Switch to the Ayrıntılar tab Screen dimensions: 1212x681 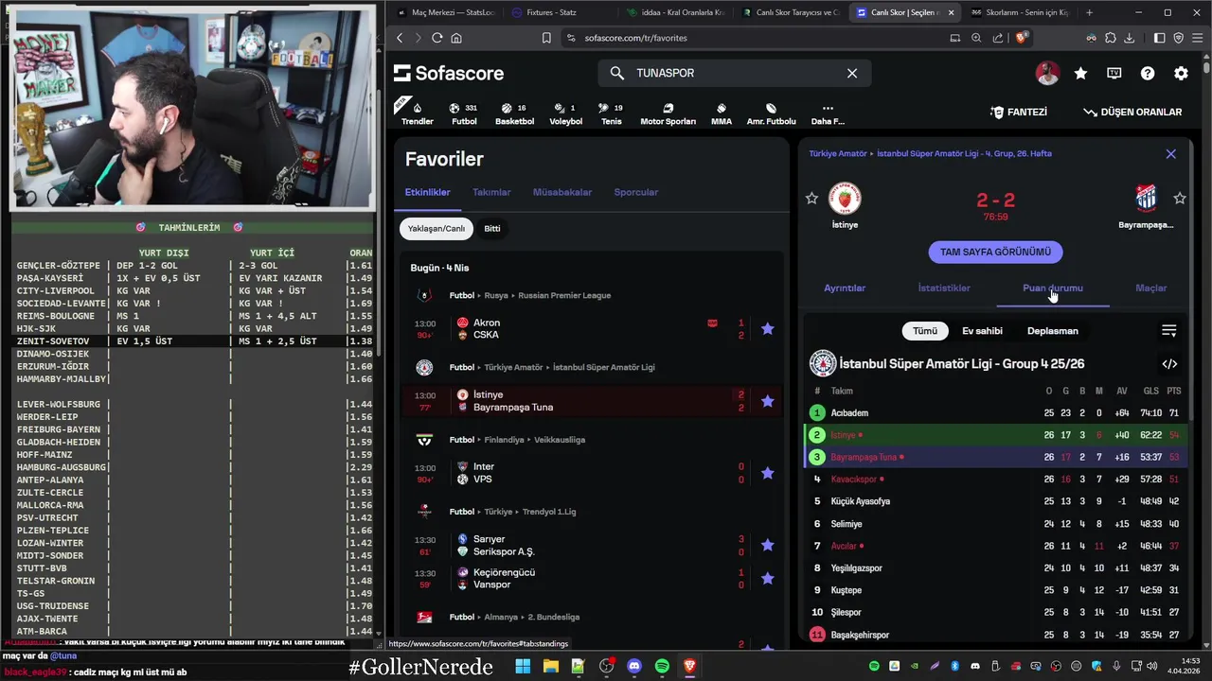(845, 288)
